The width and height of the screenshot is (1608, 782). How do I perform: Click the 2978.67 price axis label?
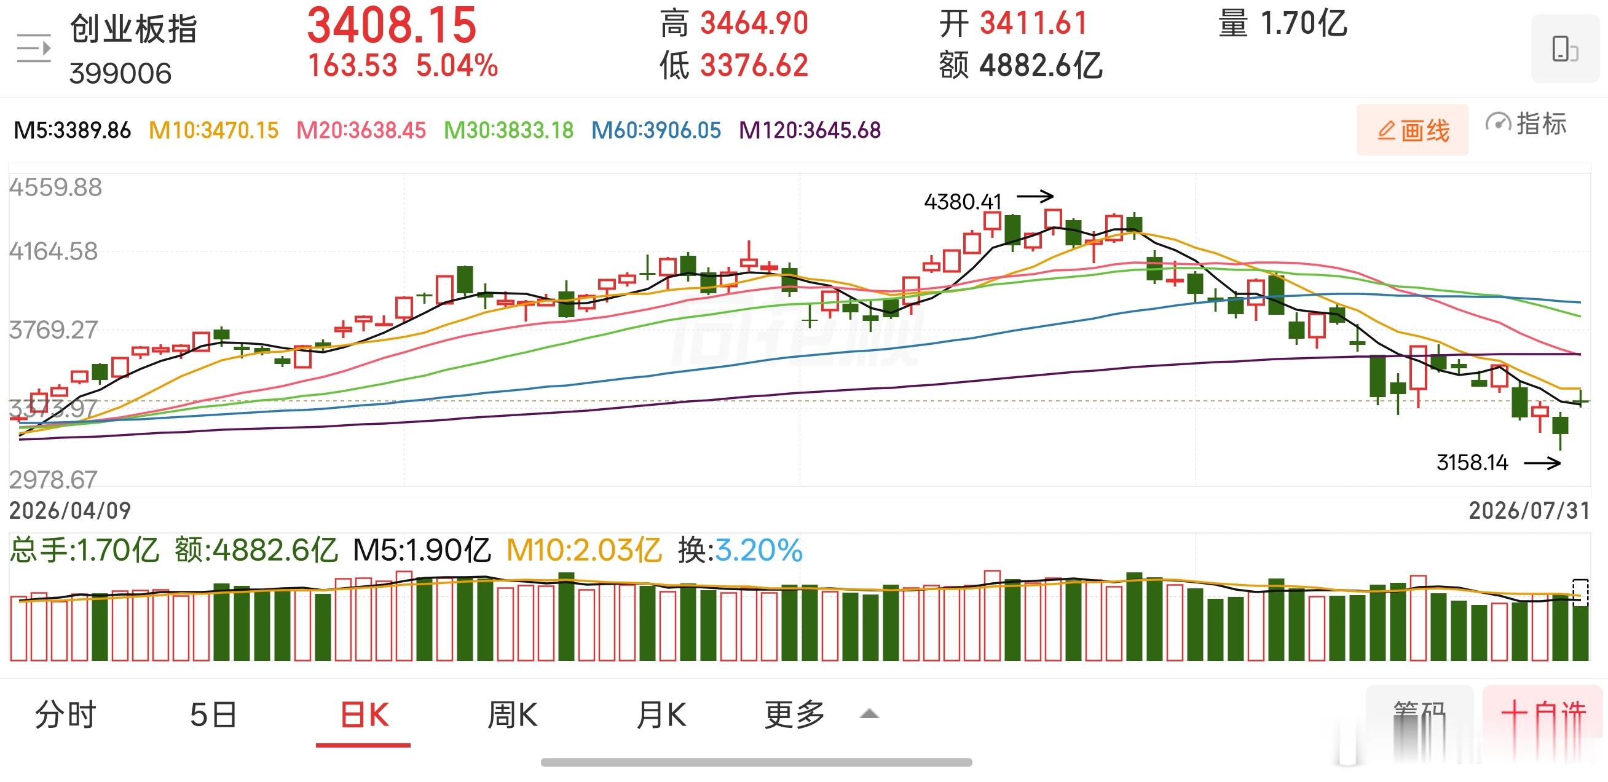53,480
